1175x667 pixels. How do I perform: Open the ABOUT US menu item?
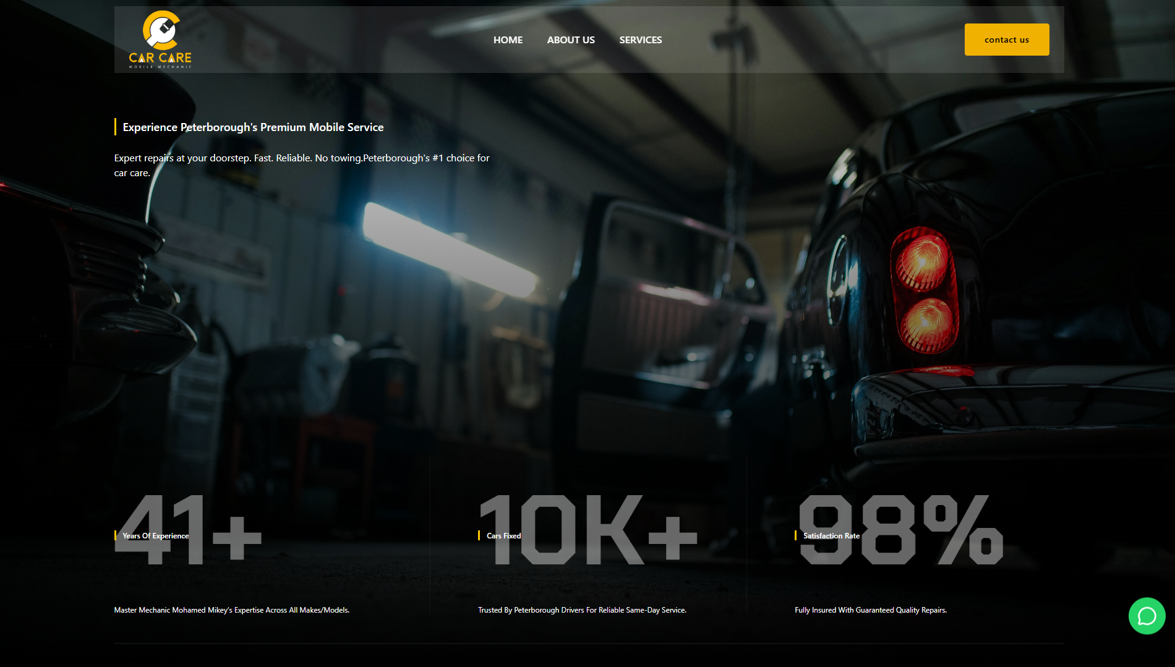571,40
